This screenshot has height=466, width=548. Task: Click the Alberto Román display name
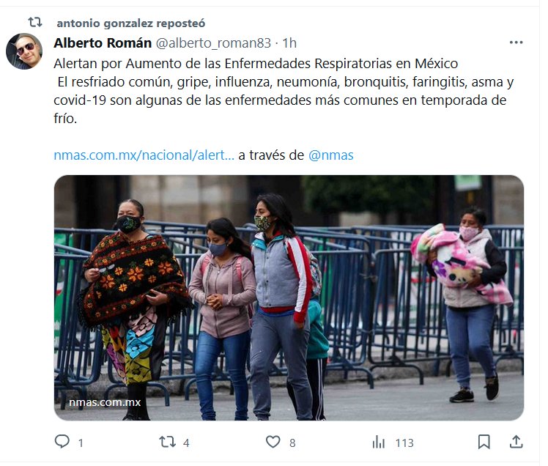[x=103, y=43]
